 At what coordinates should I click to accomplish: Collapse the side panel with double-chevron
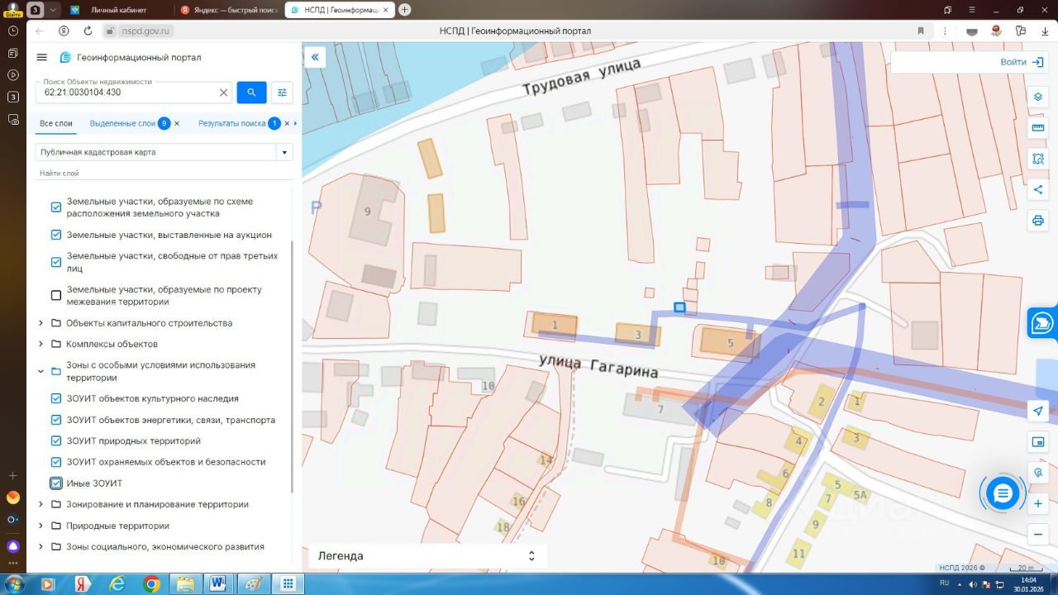[x=315, y=57]
